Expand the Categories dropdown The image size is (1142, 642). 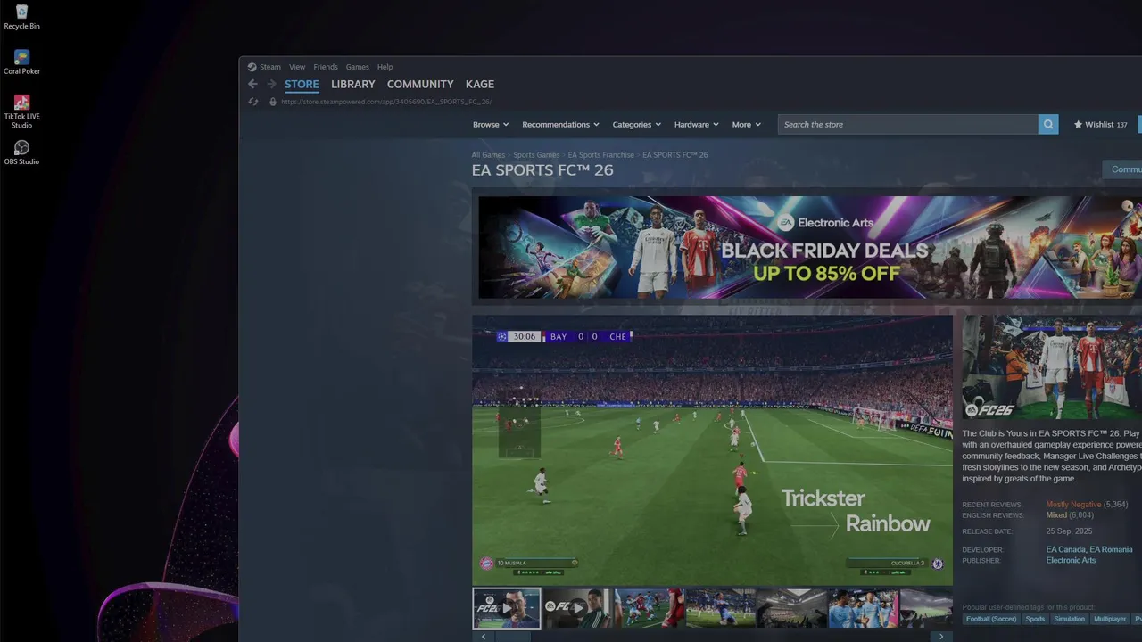(x=636, y=125)
